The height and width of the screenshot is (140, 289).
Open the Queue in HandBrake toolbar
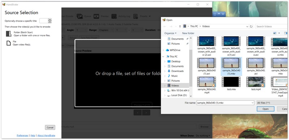tap(84, 16)
